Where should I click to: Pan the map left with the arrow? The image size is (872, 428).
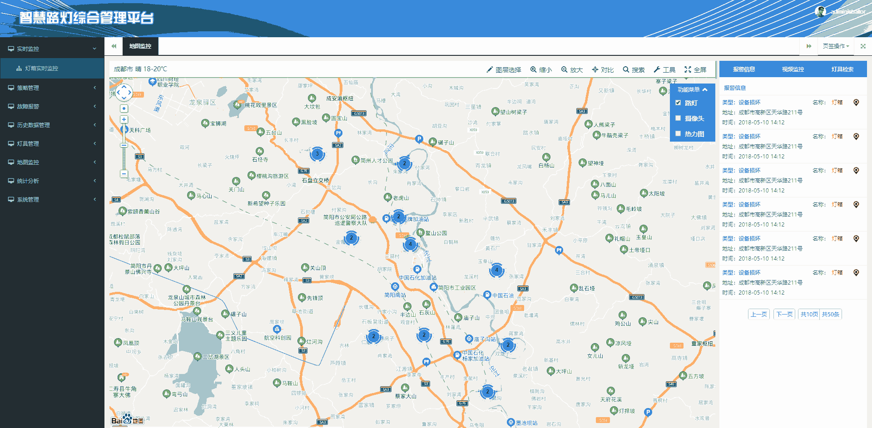[118, 93]
